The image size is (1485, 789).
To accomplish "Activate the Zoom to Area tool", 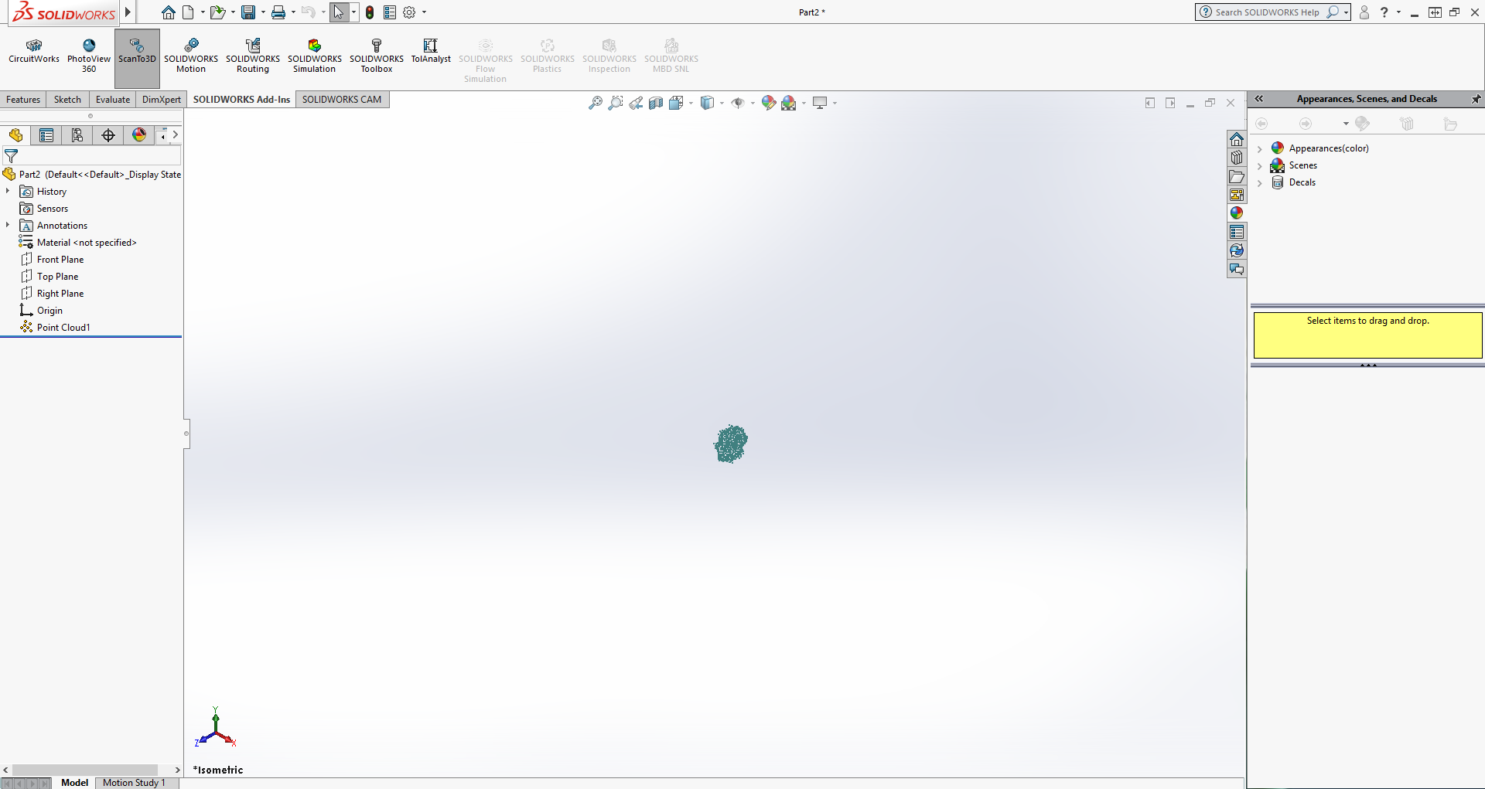I will 616,102.
